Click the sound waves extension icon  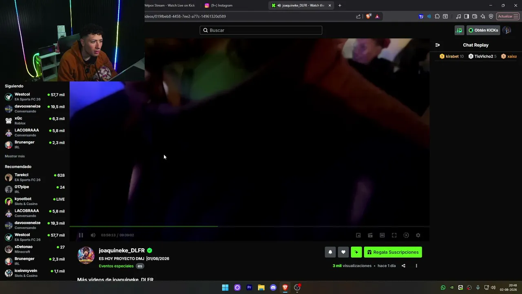[x=429, y=16]
